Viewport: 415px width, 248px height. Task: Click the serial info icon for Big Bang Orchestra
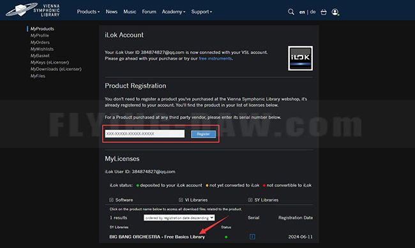click(x=252, y=237)
